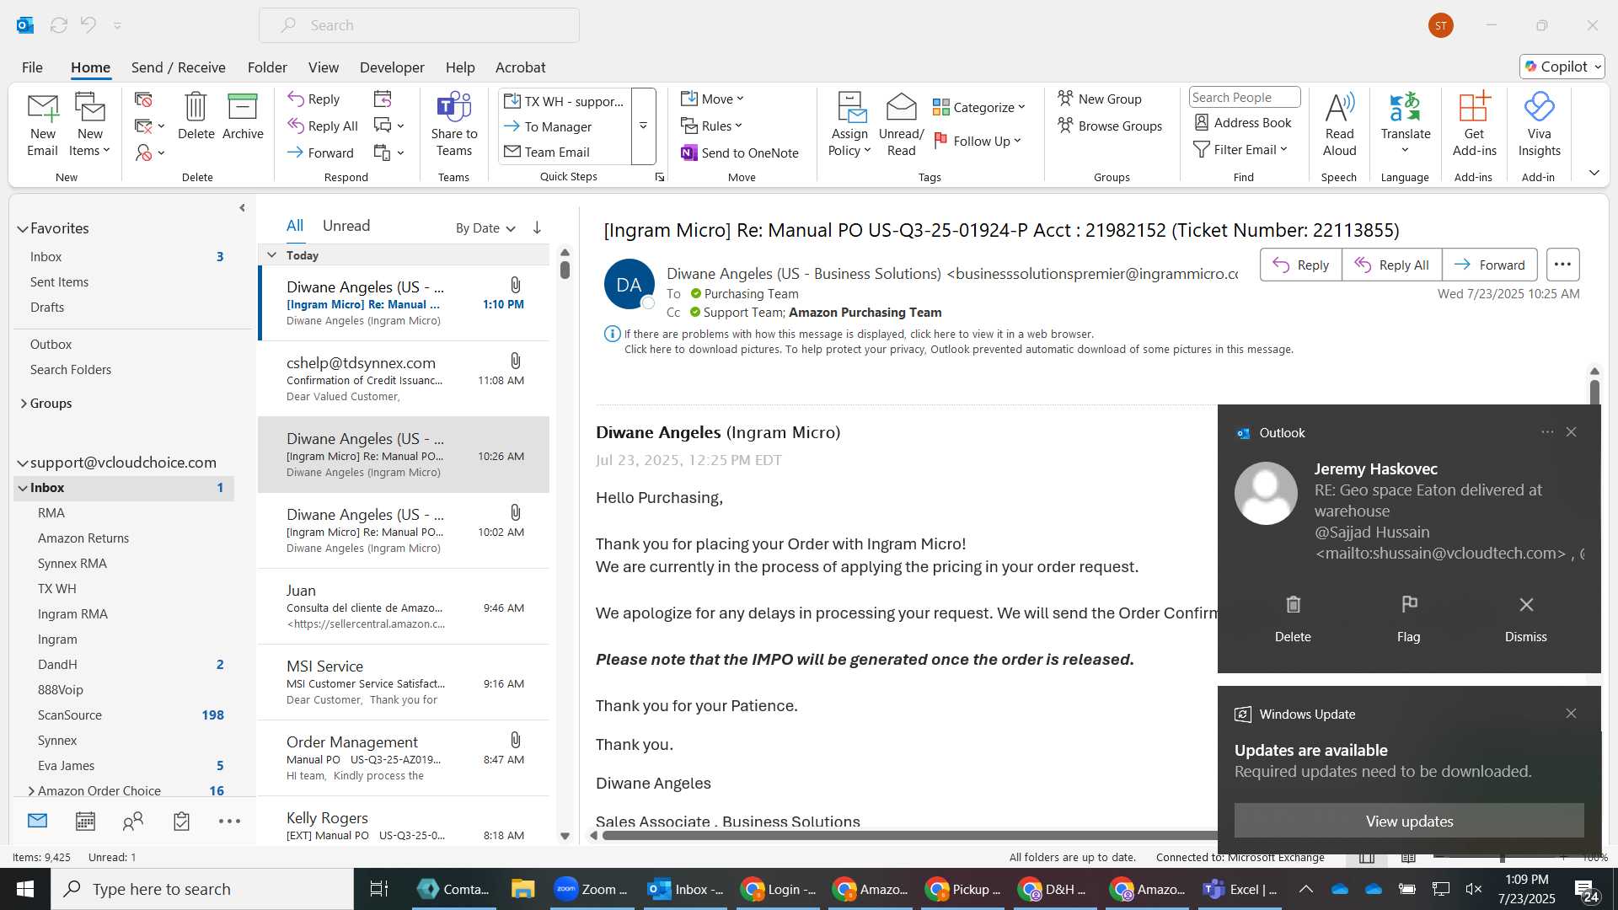Open the File menu
The width and height of the screenshot is (1618, 910).
point(32,67)
